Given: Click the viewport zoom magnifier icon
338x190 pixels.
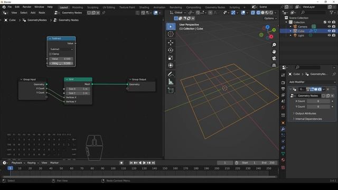Looking at the screenshot, I should pos(274,45).
